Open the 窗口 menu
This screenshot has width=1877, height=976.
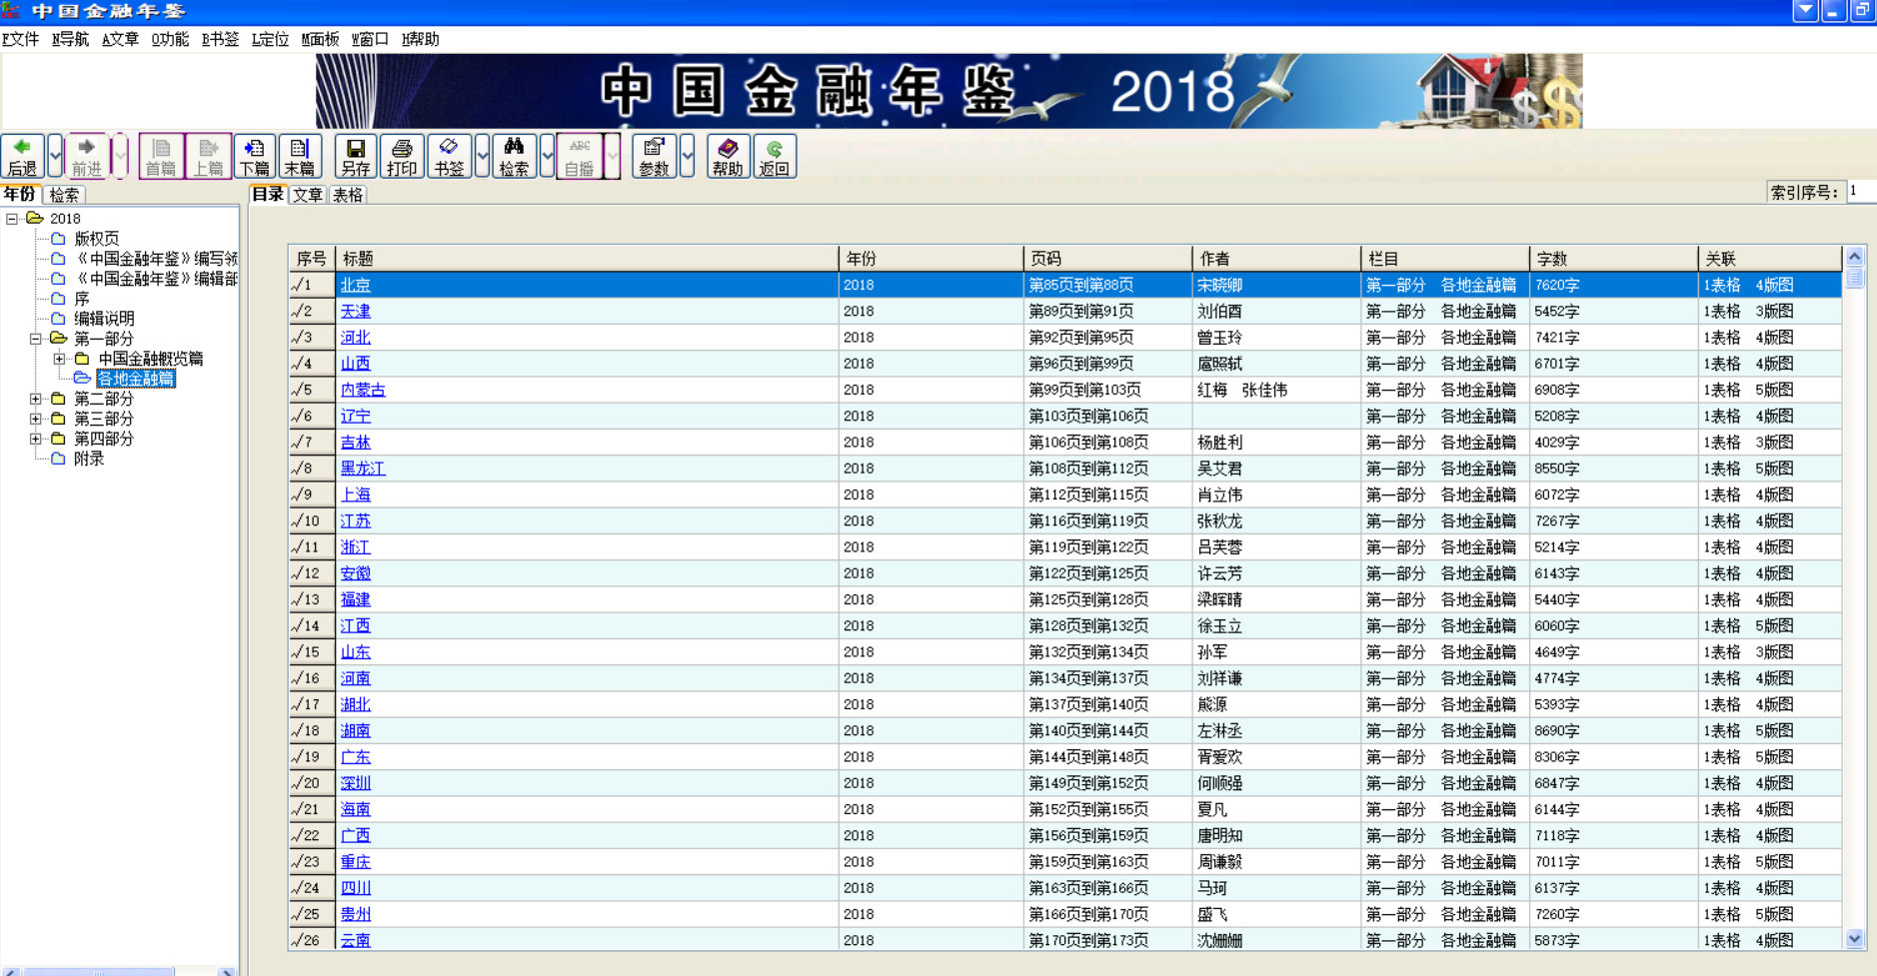[370, 39]
